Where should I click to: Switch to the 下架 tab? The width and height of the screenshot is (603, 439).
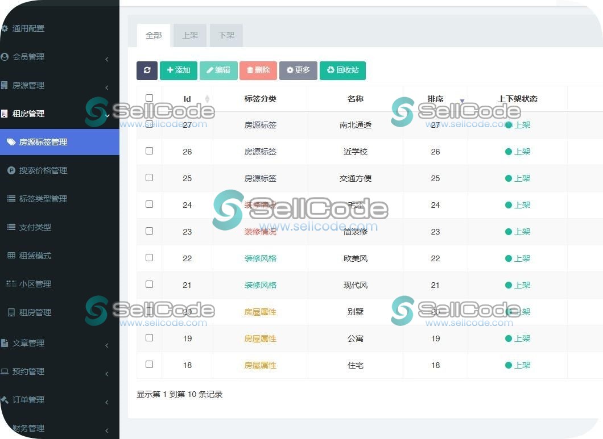coord(226,35)
